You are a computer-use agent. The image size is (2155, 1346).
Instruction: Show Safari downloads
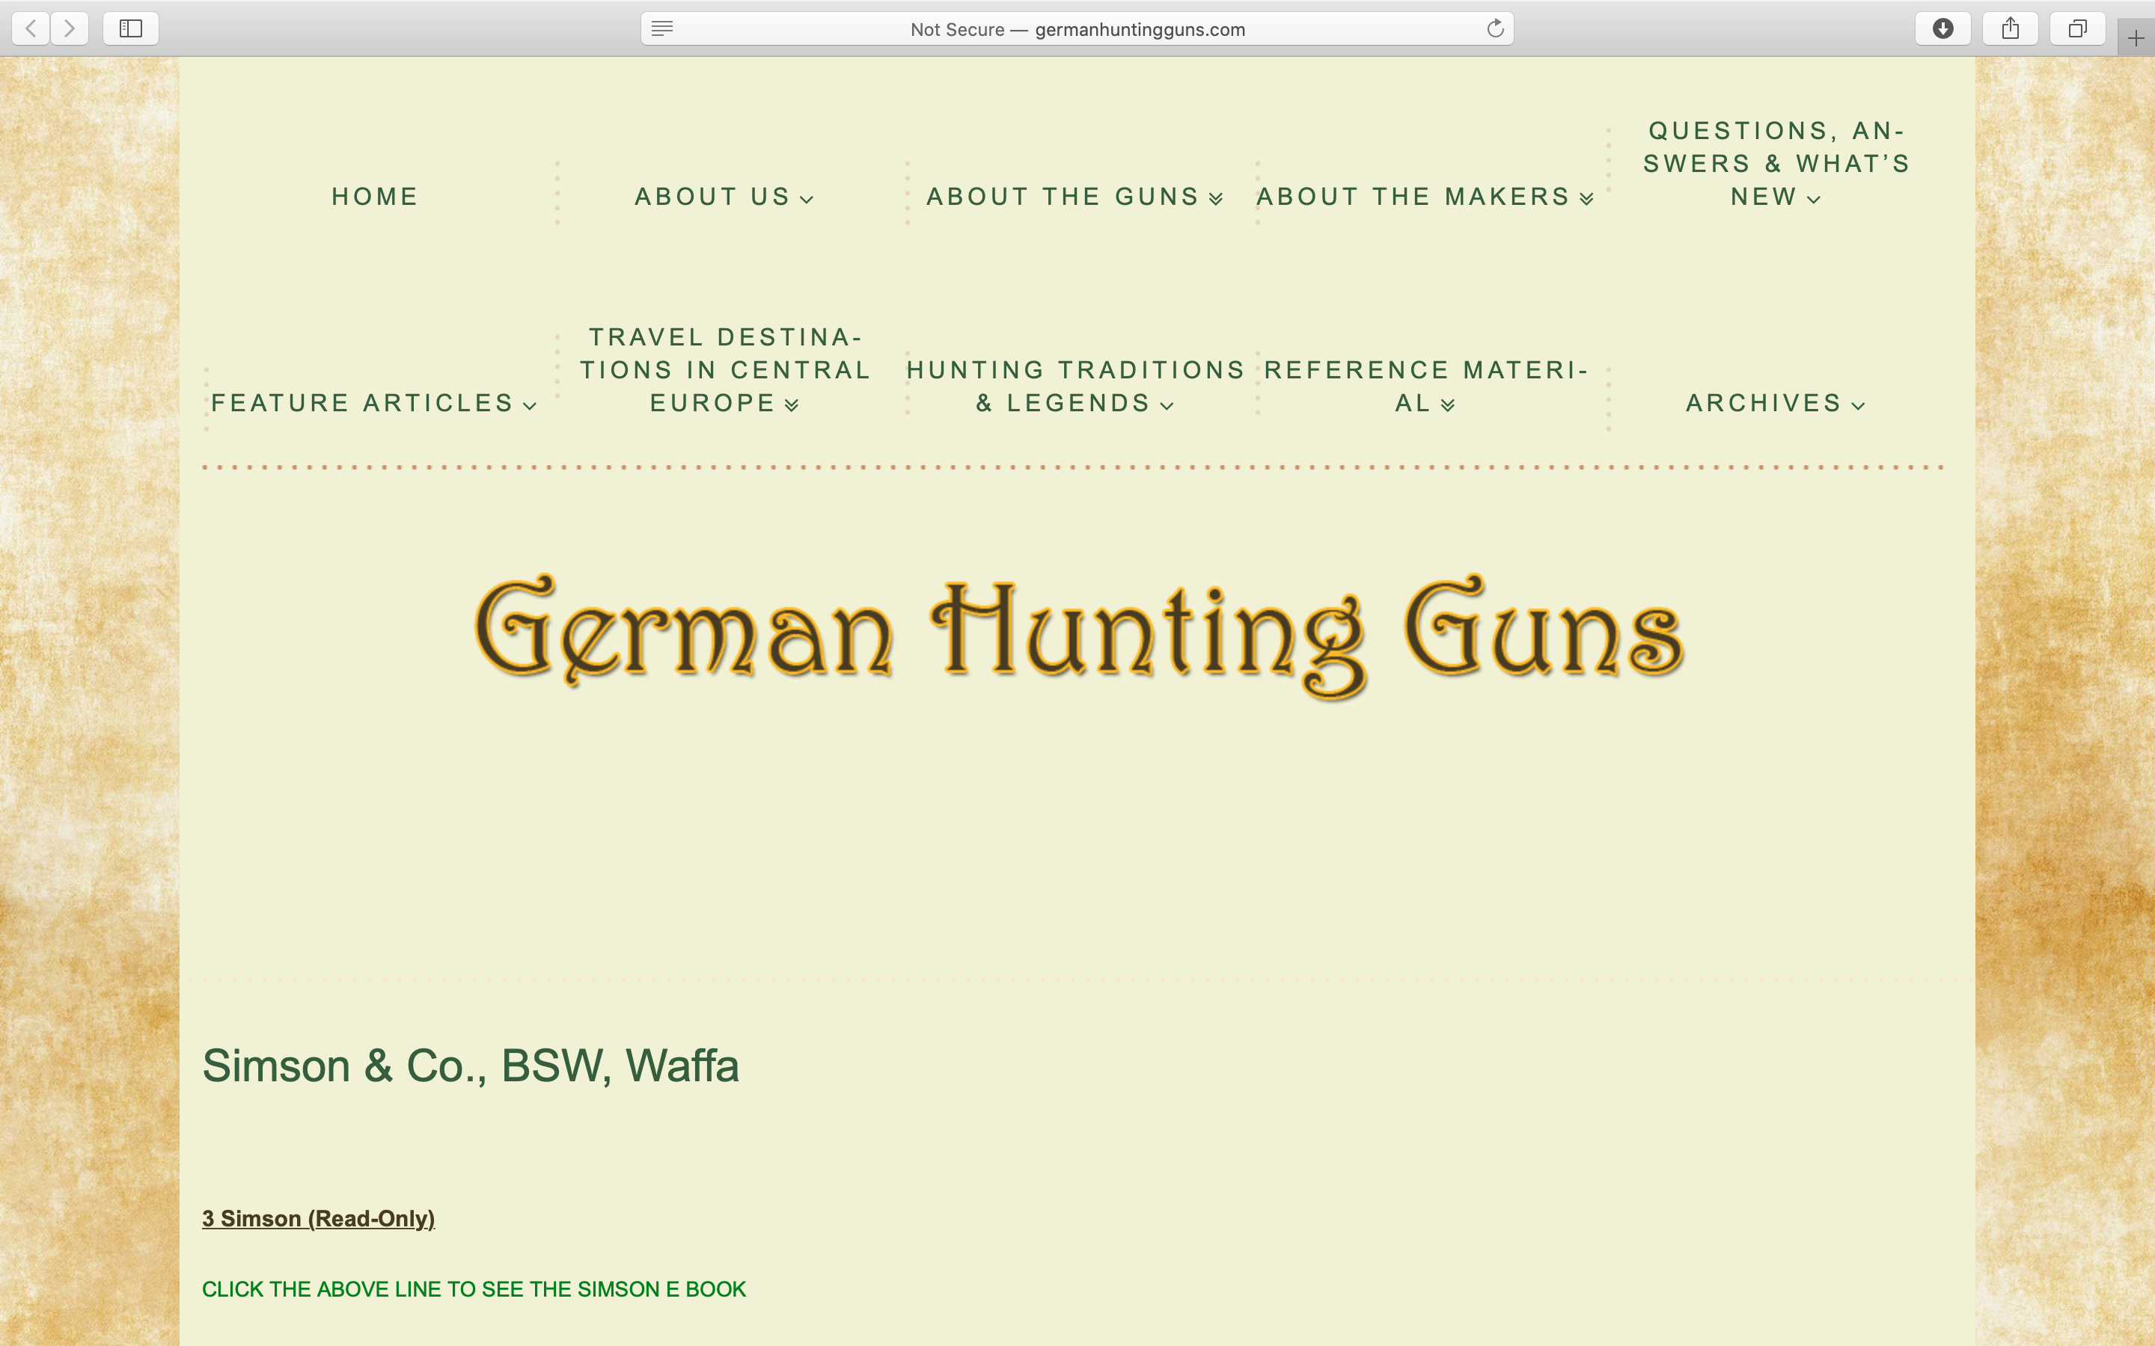(1943, 28)
